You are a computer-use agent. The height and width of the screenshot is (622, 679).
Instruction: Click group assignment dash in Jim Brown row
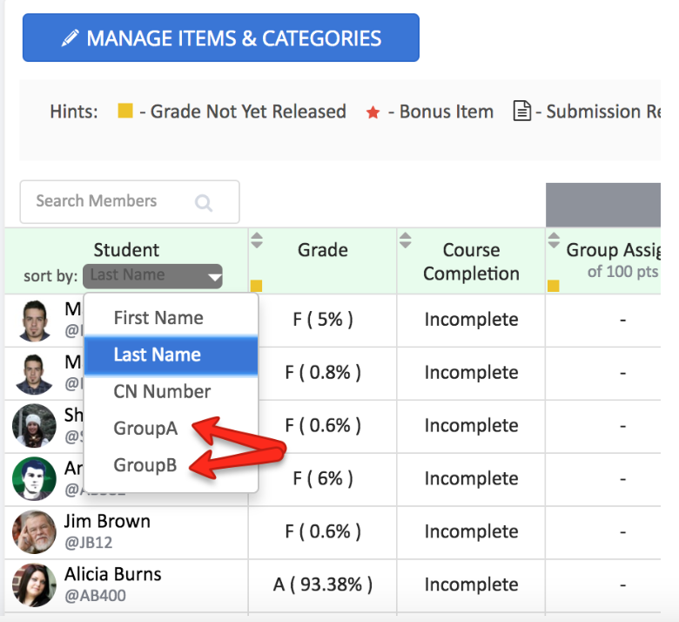click(622, 532)
